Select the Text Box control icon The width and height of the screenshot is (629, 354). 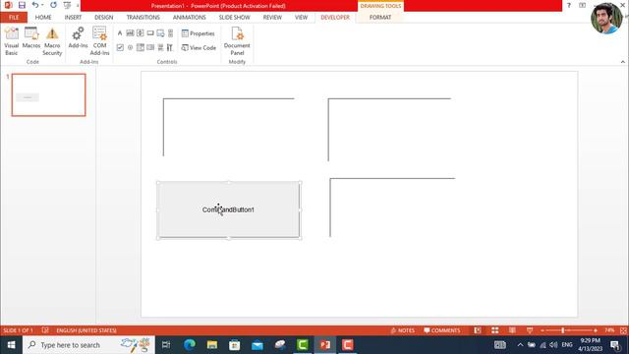[x=130, y=32]
